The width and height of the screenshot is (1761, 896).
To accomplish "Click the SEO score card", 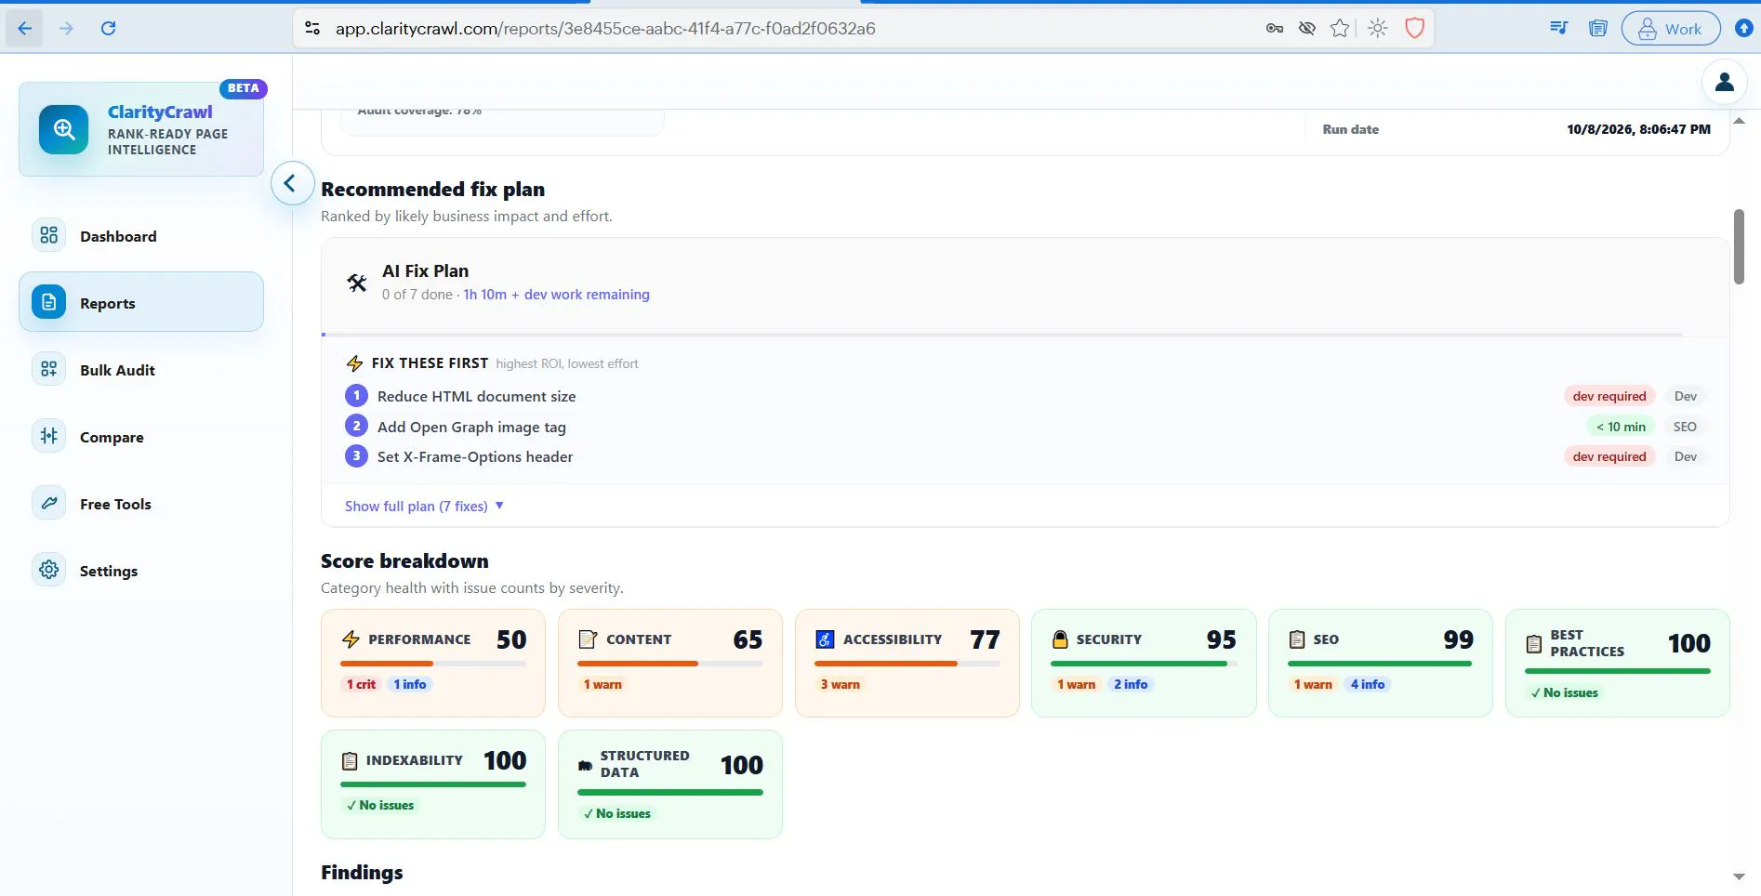I will click(1381, 663).
